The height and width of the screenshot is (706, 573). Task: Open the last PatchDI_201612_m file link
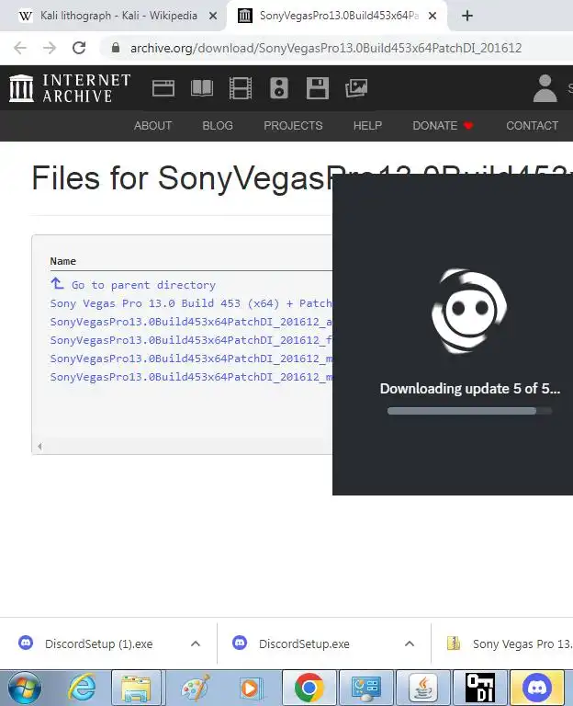[x=191, y=377]
